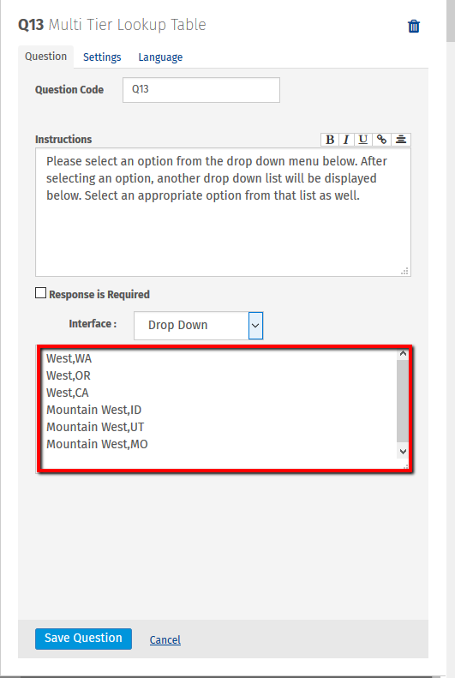Click the Save Question button
The height and width of the screenshot is (678, 455).
click(83, 639)
